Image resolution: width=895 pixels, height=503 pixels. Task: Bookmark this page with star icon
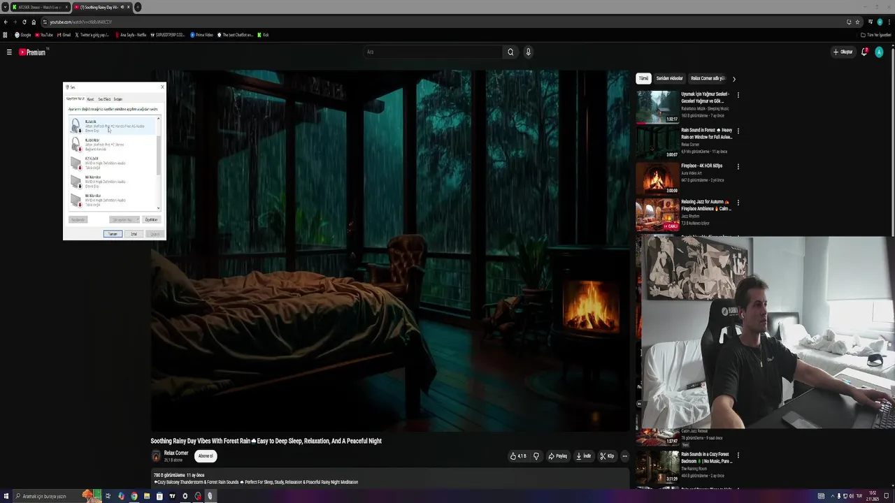click(857, 22)
